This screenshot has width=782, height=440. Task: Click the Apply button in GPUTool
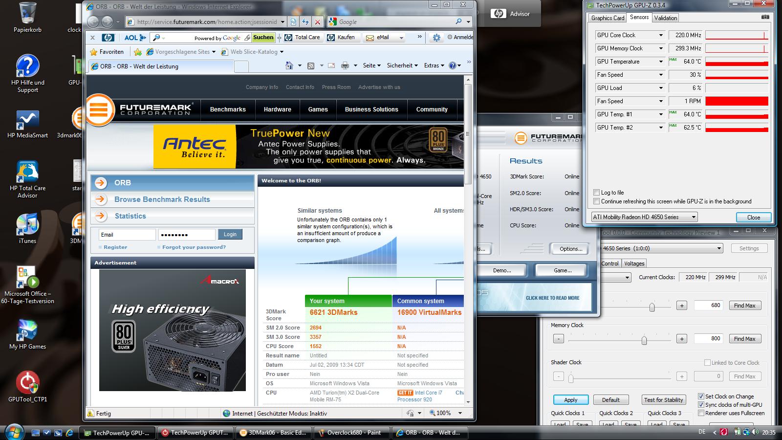point(571,400)
